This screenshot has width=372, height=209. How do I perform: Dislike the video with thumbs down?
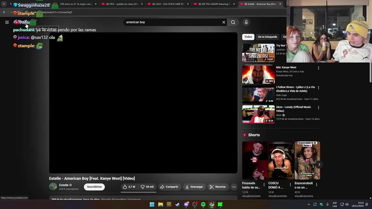[x=147, y=187]
